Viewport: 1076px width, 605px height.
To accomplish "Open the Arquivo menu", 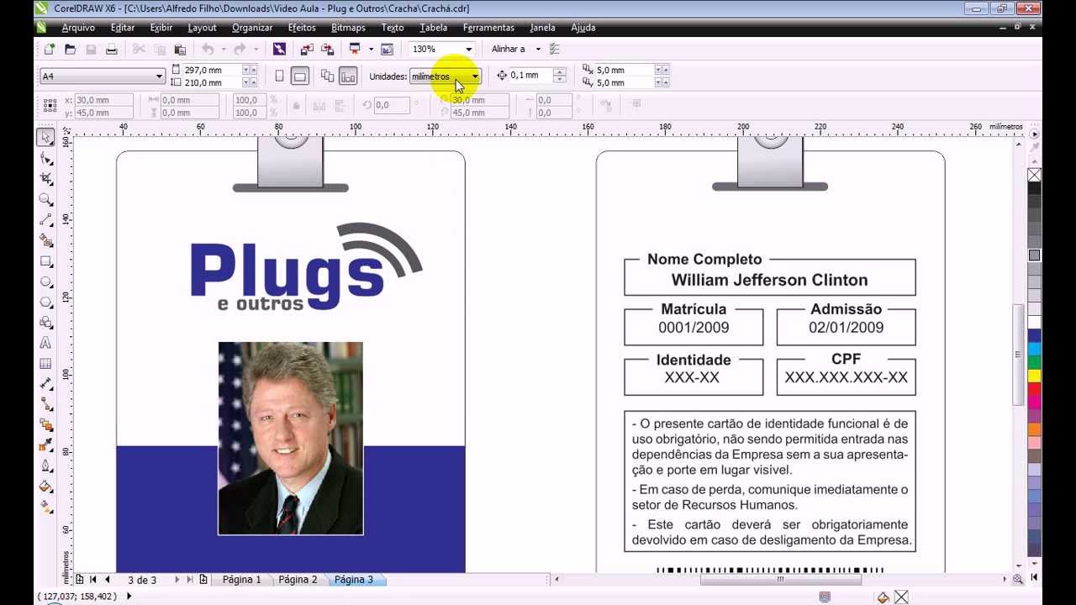I will tap(78, 28).
